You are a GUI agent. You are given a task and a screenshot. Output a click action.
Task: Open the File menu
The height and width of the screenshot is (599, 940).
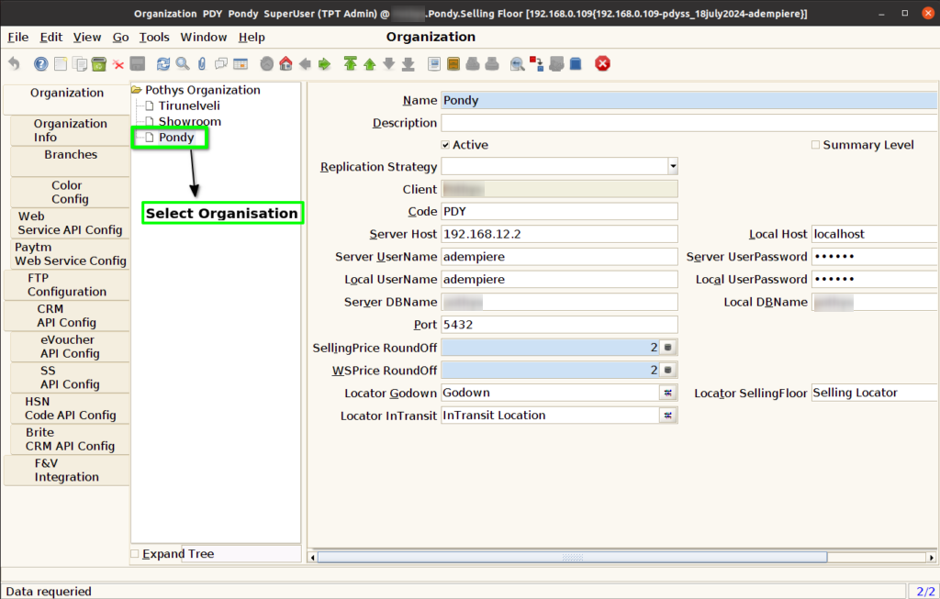coord(18,37)
